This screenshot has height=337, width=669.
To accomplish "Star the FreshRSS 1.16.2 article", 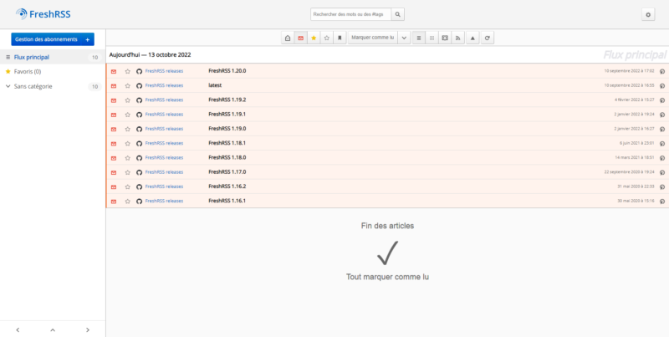I will tap(127, 186).
